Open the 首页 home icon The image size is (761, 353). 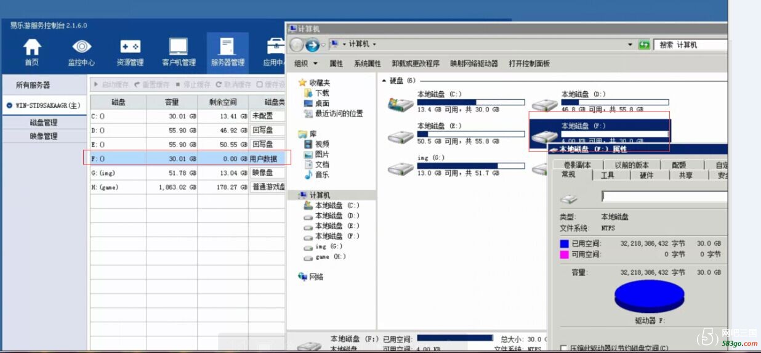point(32,48)
